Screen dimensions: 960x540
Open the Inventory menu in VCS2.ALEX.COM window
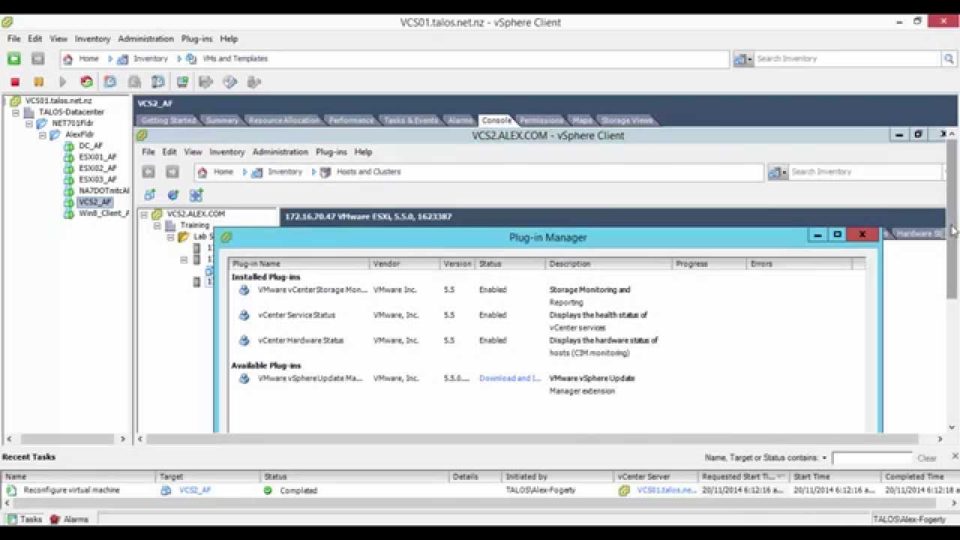click(227, 152)
